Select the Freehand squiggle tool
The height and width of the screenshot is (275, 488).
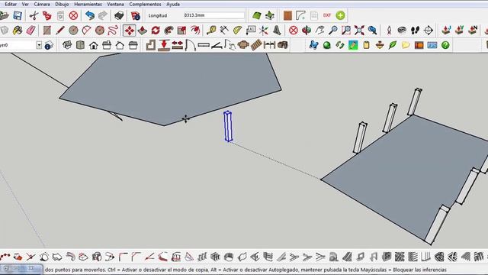click(x=113, y=31)
